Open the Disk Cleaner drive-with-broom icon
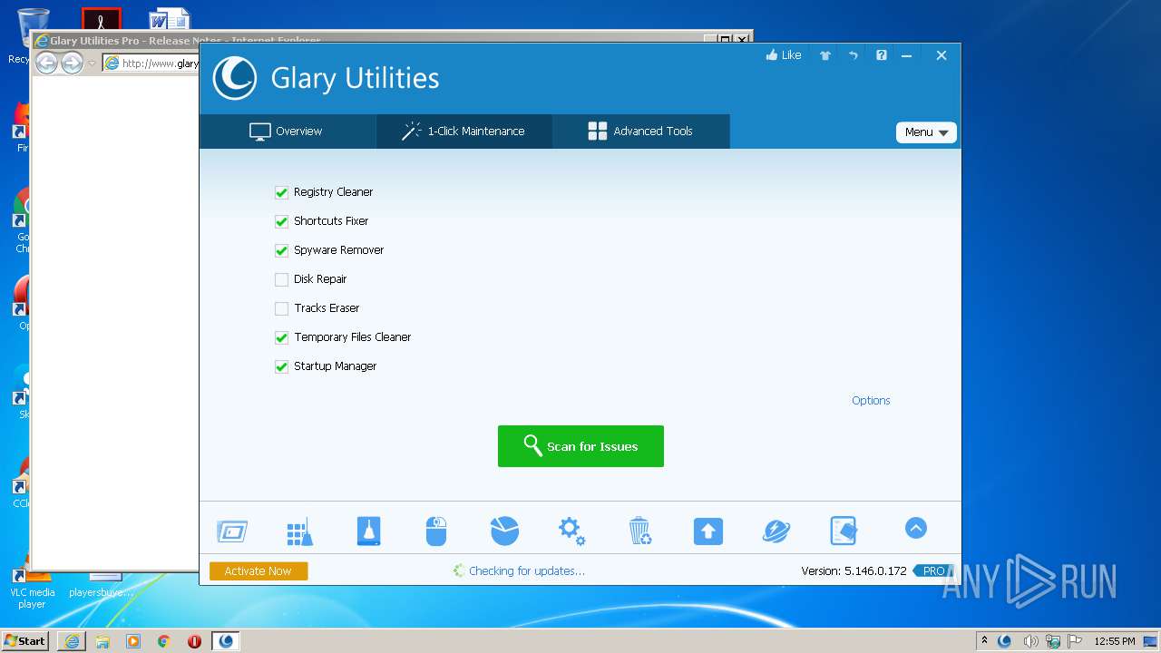1161x653 pixels. (368, 531)
